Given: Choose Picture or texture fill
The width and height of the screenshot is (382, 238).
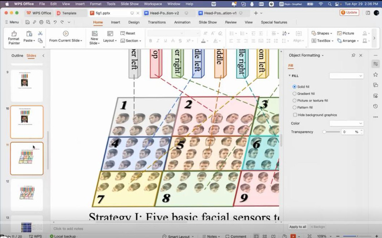Looking at the screenshot, I should point(295,101).
